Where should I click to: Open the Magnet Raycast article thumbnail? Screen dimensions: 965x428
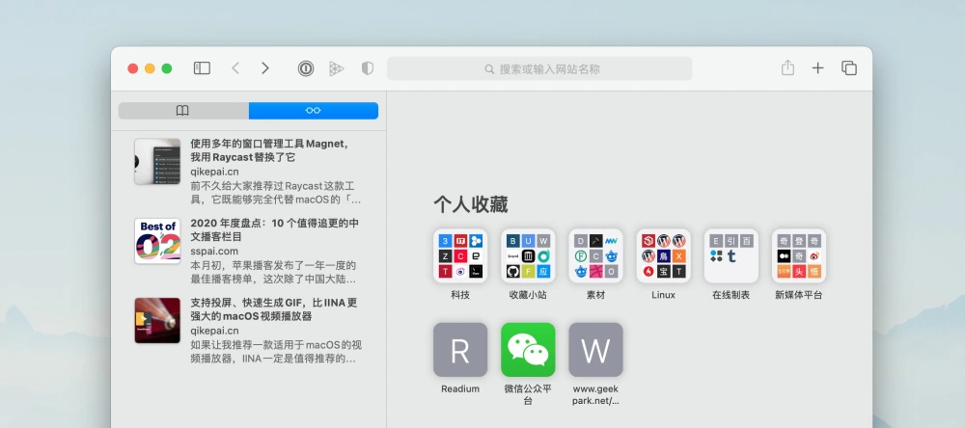click(x=157, y=161)
